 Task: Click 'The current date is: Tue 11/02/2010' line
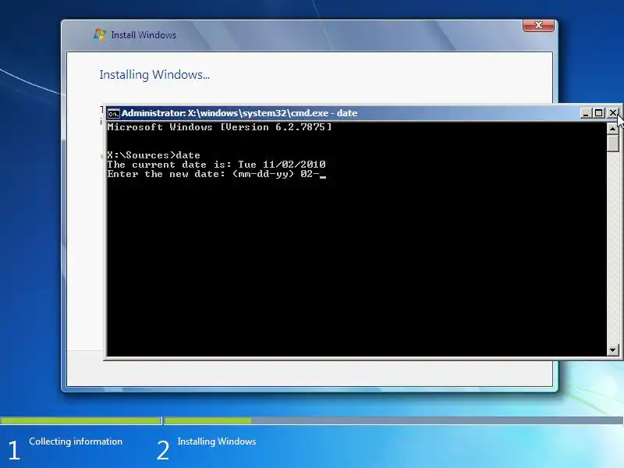217,165
